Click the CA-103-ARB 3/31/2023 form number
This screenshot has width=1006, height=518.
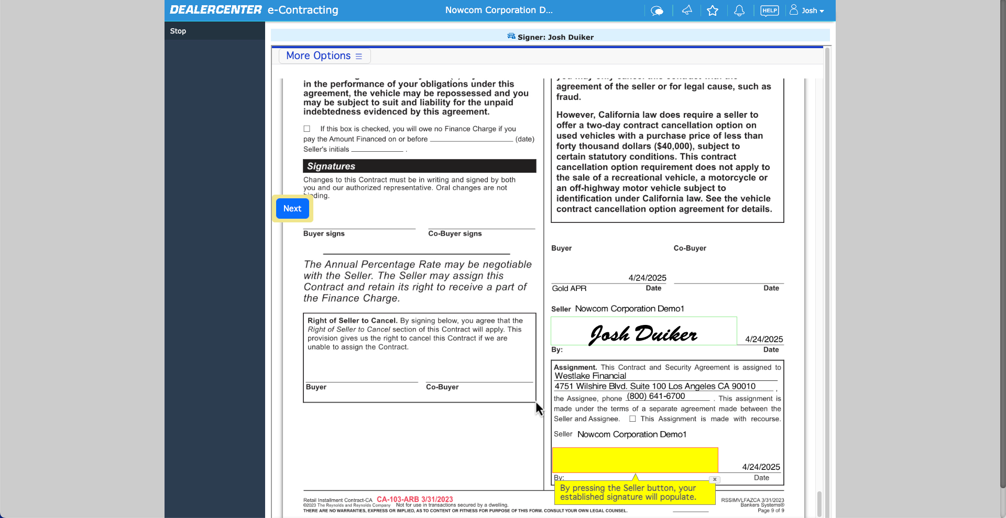[x=415, y=499]
